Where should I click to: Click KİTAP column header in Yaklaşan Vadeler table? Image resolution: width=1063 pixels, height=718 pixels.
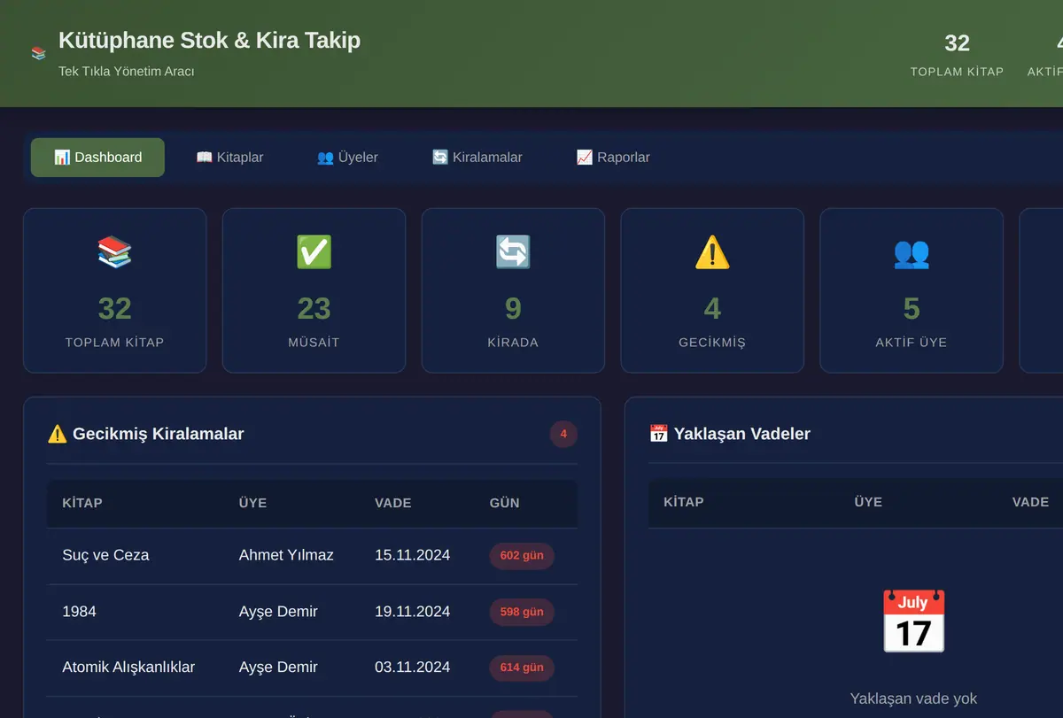(684, 502)
